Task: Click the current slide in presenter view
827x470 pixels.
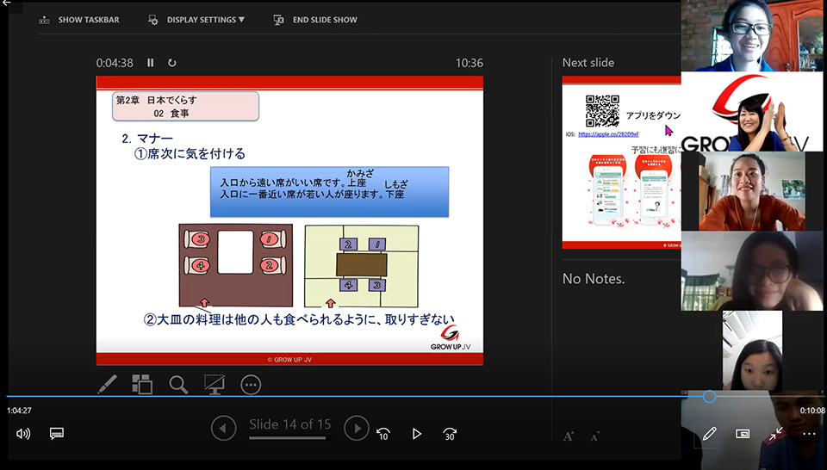Action: point(289,220)
